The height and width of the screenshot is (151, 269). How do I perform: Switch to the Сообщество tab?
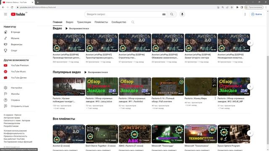pyautogui.click(x=119, y=22)
